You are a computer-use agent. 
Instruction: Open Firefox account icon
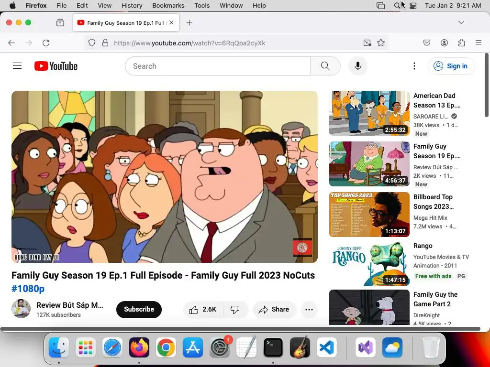tap(444, 43)
